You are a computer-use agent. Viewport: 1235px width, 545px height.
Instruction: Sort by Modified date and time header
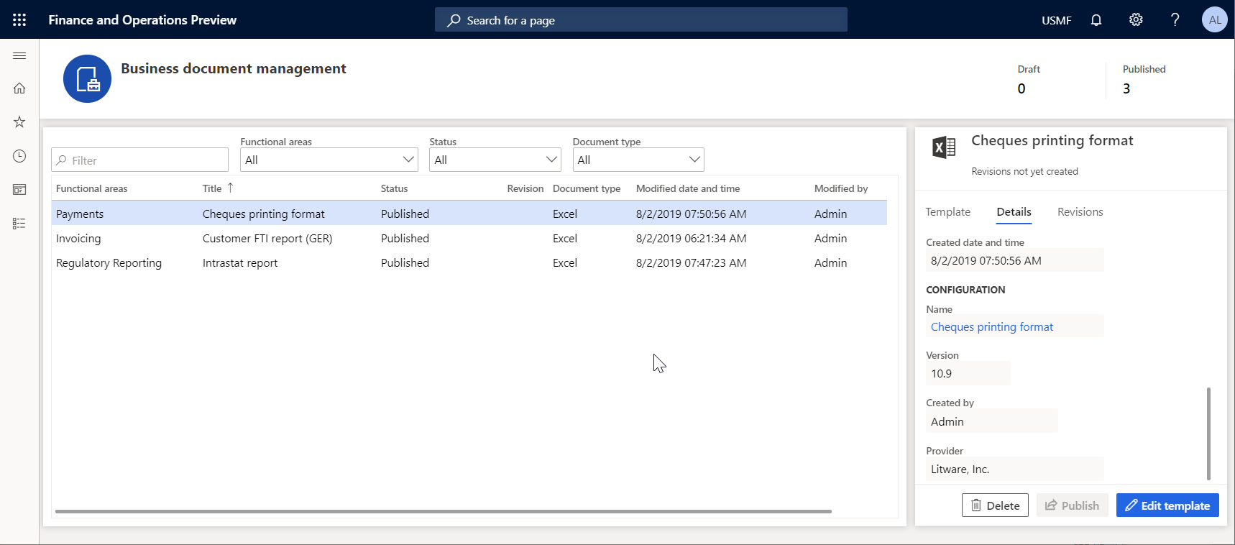(x=687, y=188)
